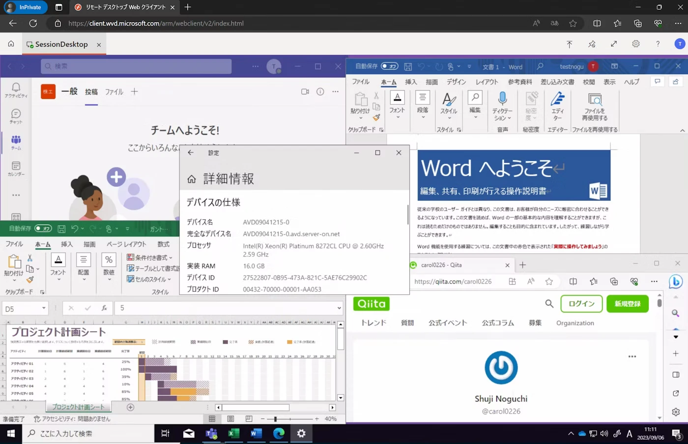Viewport: 688px width, 444px height.
Task: Click the Qiita search magnifier icon
Action: point(549,304)
